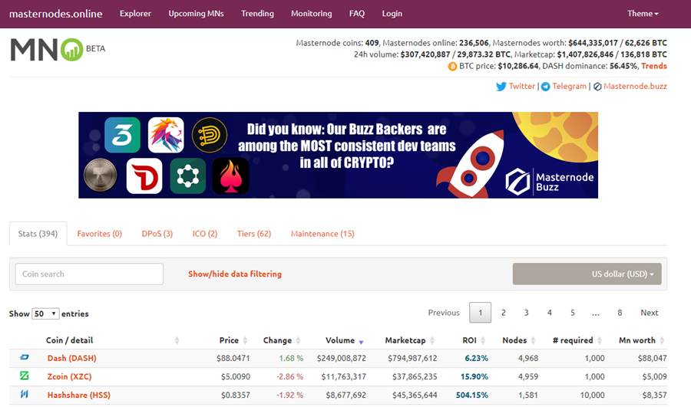Go to pagination page 3

[526, 313]
